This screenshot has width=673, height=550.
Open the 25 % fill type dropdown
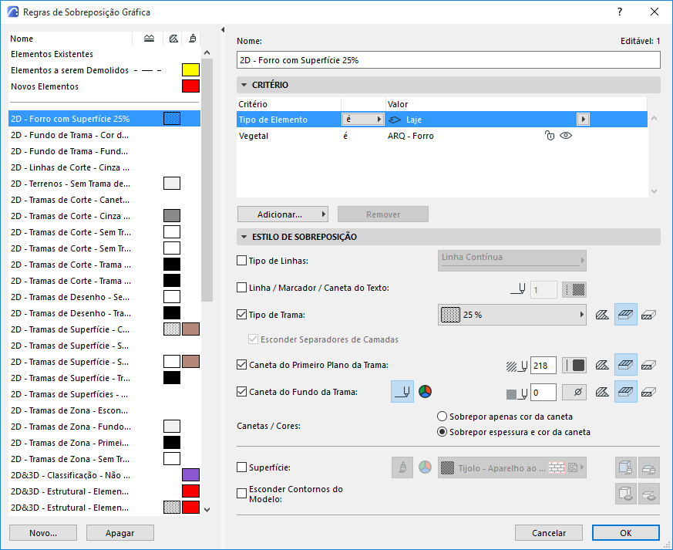point(512,315)
